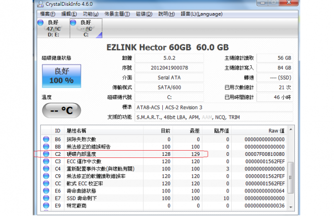Click status orb of BB row
This screenshot has width=334, height=216.
coord(46,146)
